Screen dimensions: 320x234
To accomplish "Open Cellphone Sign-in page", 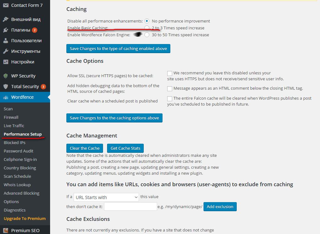I will click(x=20, y=159).
